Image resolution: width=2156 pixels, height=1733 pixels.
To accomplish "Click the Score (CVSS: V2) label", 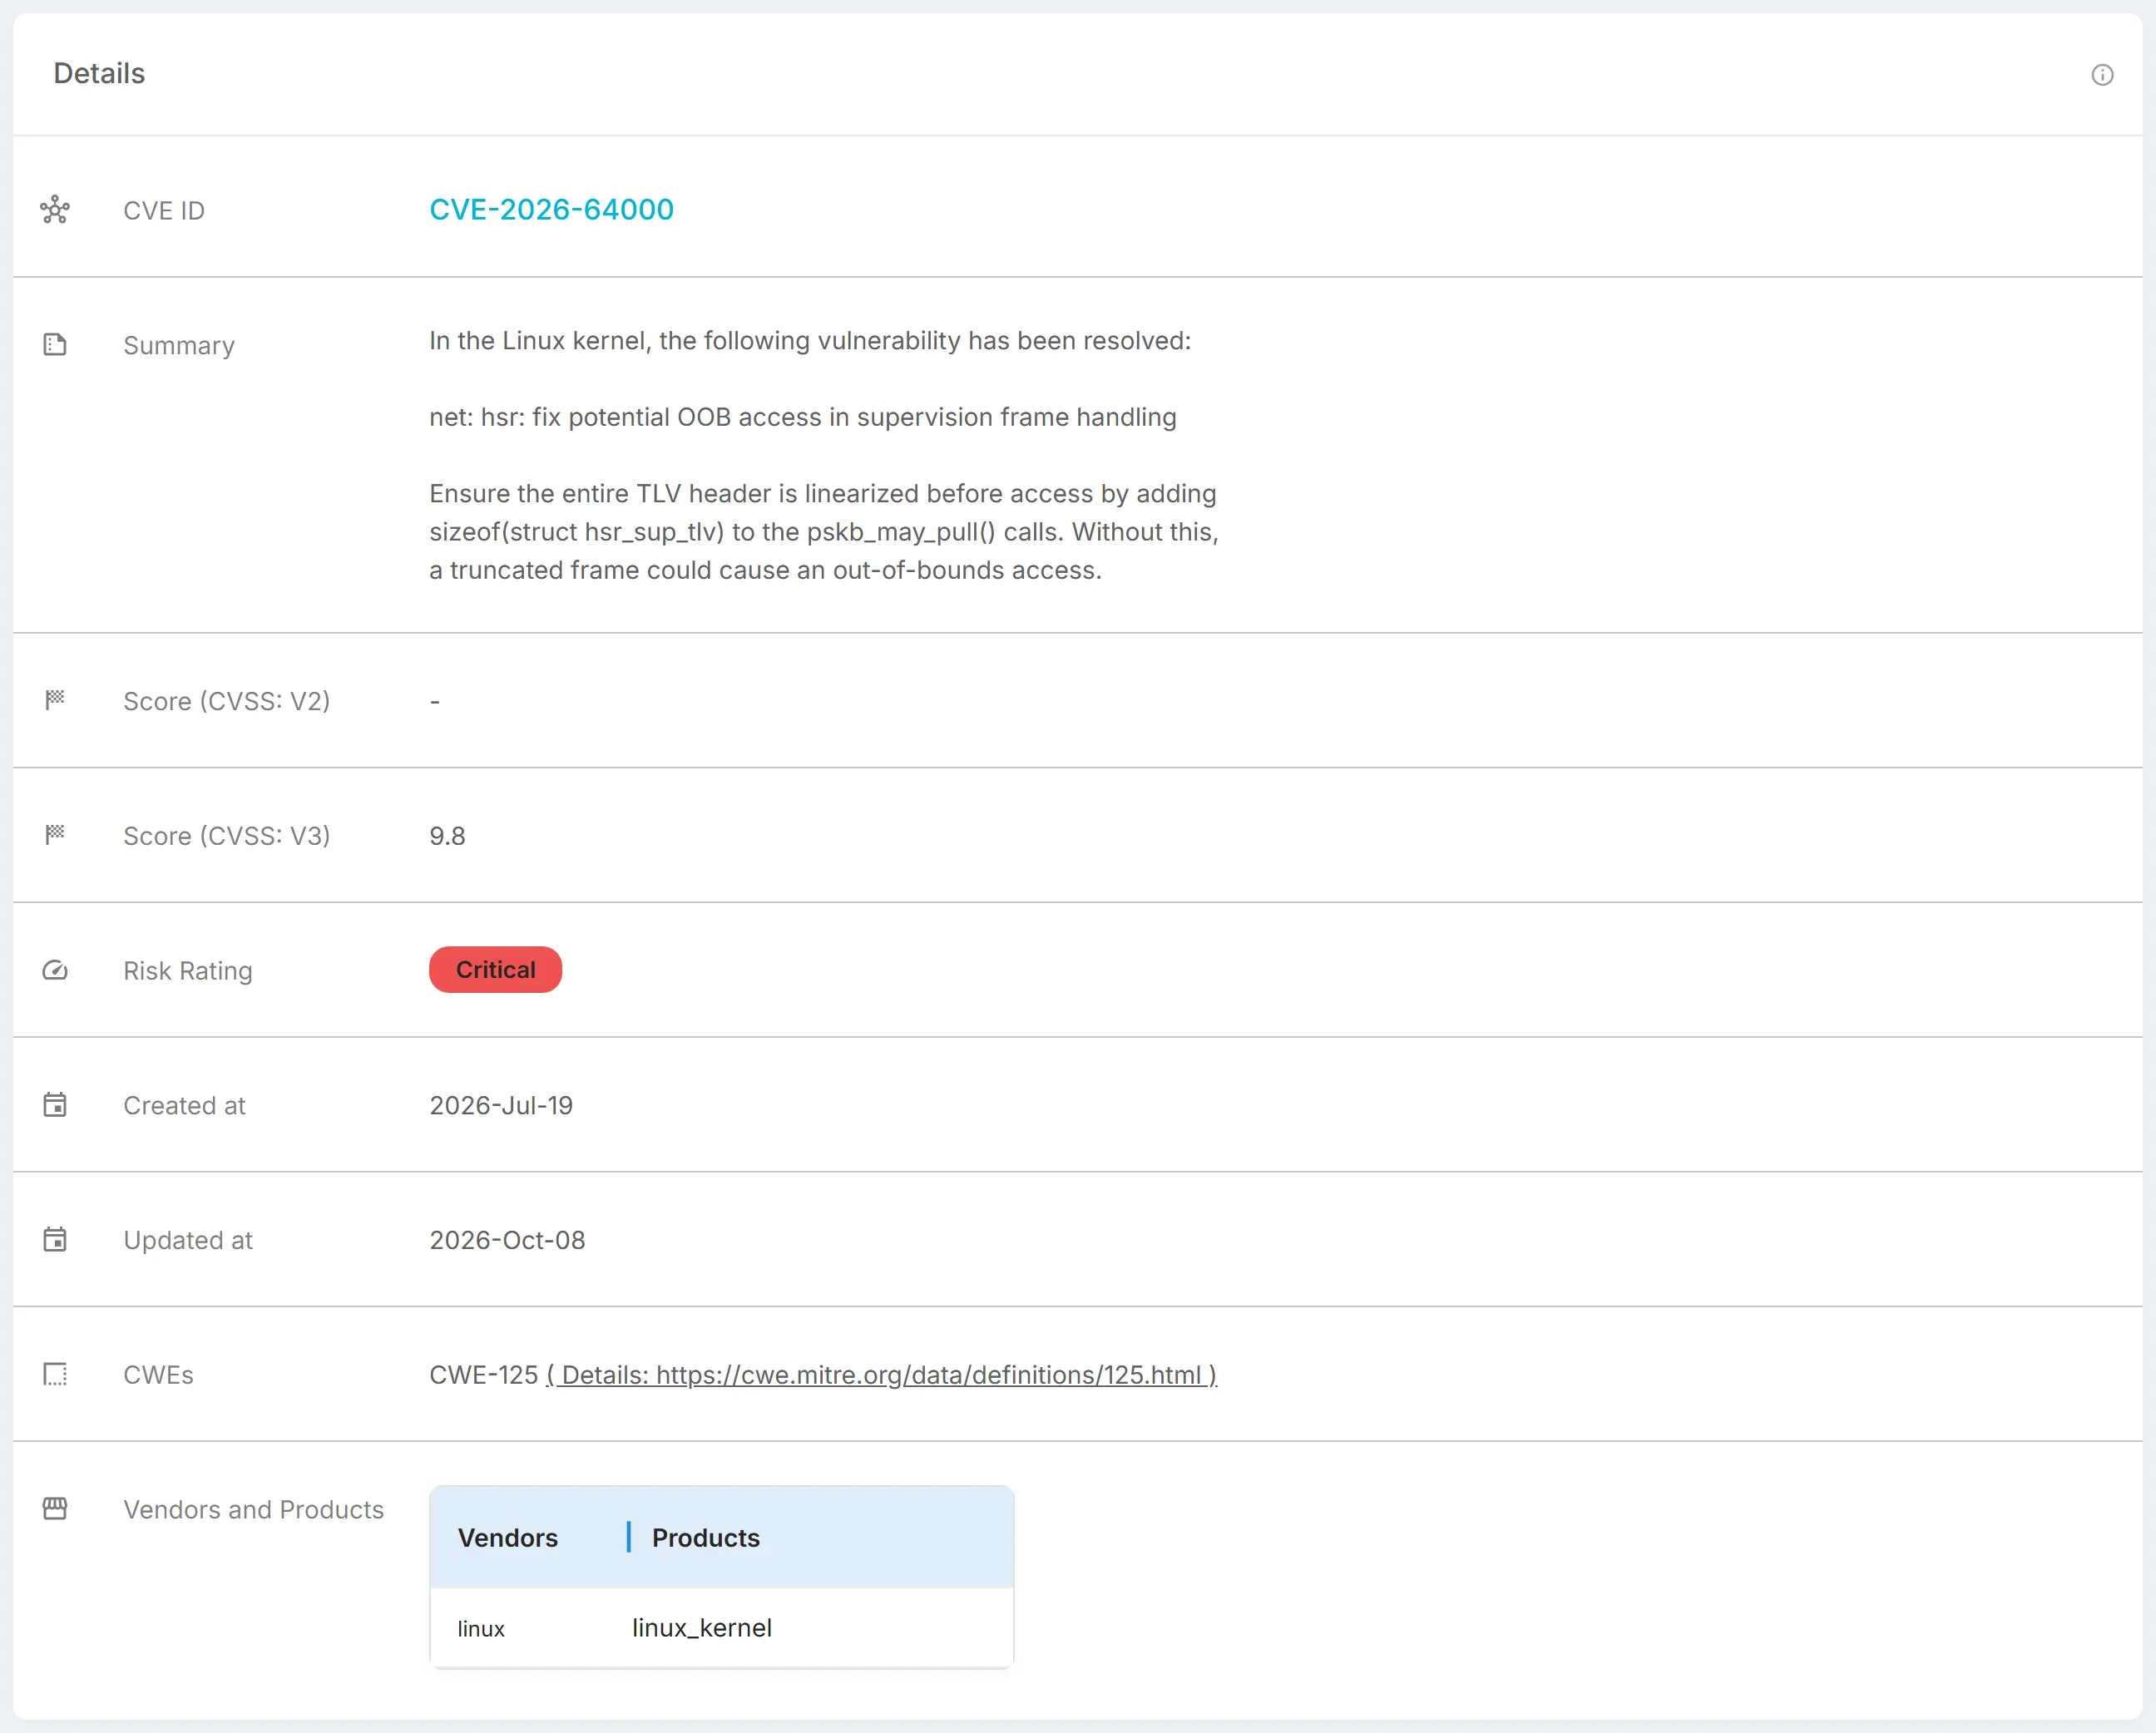I will 227,701.
